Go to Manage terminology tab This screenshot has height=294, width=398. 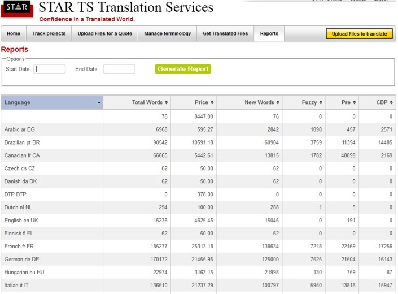(x=167, y=34)
